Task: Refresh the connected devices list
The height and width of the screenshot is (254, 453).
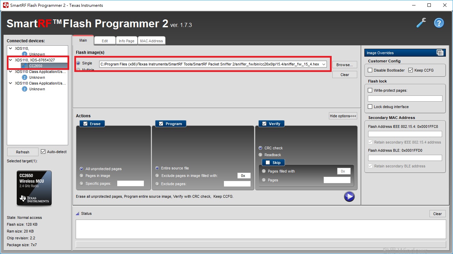Action: (22, 151)
